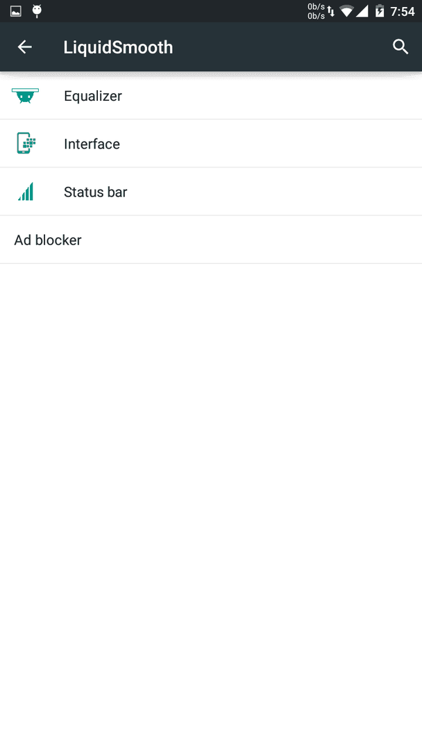Image resolution: width=422 pixels, height=750 pixels.
Task: Tap the data activity arrows icon
Action: (330, 11)
